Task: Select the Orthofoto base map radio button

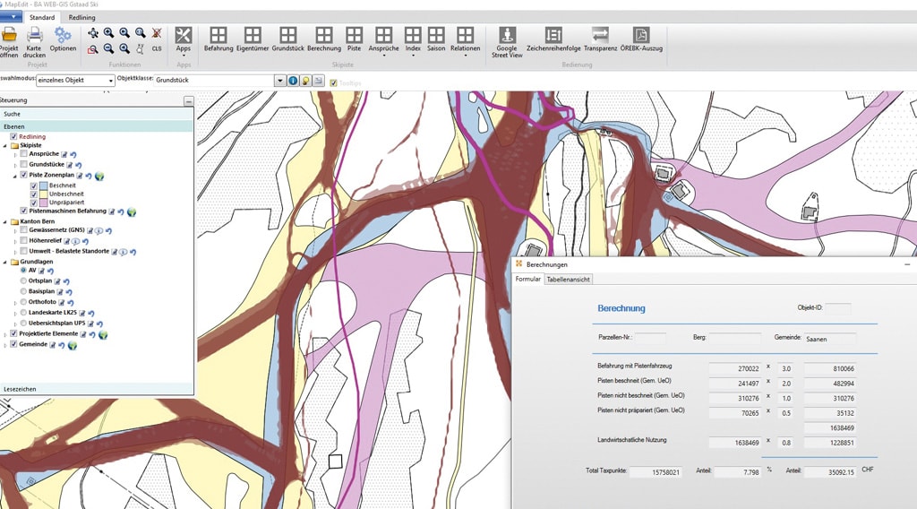Action: point(23,303)
